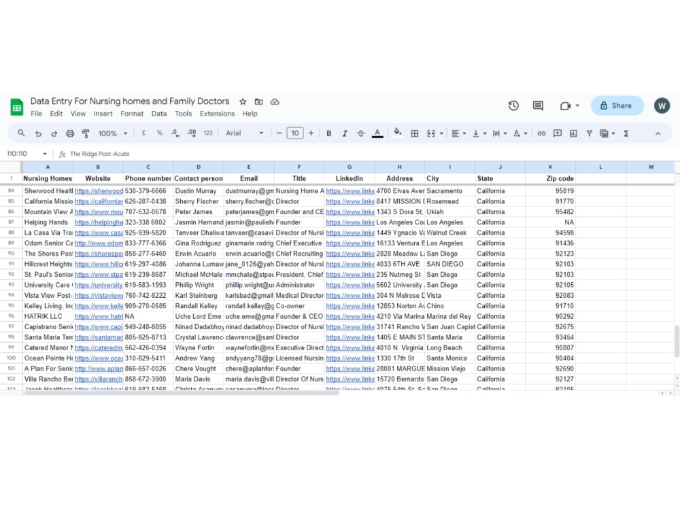
Task: Open LinkedIn link in row 87
Action: [350, 222]
